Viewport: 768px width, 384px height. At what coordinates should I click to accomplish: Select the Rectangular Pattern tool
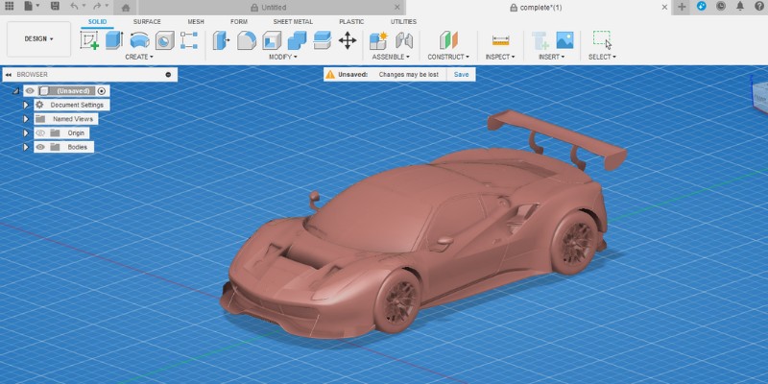(189, 40)
